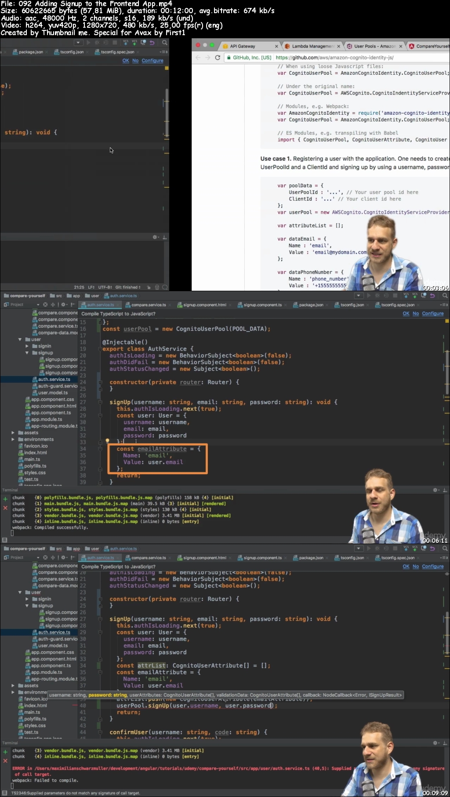Open signup.component.html editor tab in the 00:06:11 frame

[204, 305]
